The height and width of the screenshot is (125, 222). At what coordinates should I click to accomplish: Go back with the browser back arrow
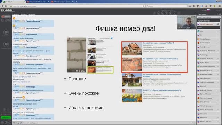click(x=2, y=6)
